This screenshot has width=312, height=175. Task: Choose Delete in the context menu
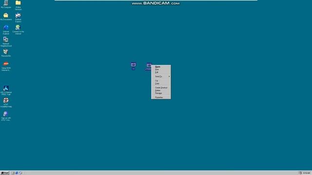tap(161, 90)
